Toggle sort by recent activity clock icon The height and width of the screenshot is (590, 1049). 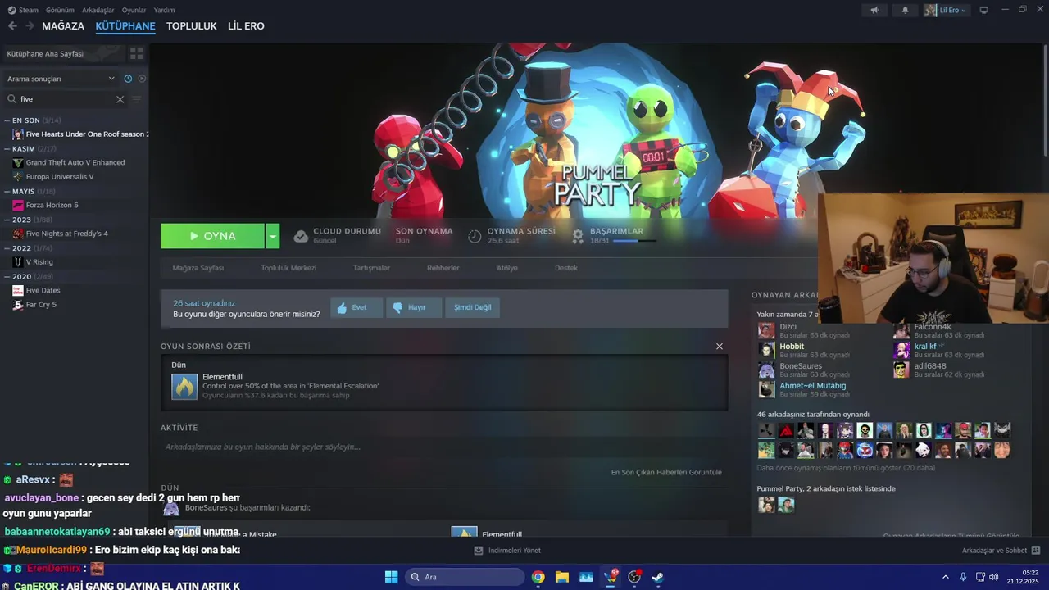[128, 79]
